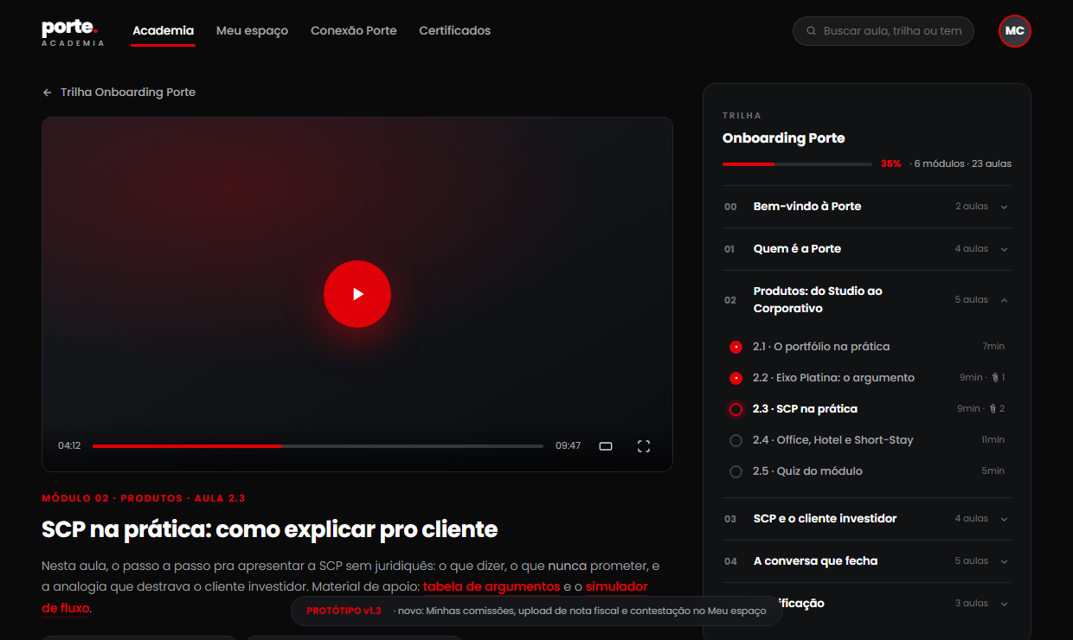Viewport: 1073px width, 640px height.
Task: Go to Conexão Porte tab
Action: [354, 31]
